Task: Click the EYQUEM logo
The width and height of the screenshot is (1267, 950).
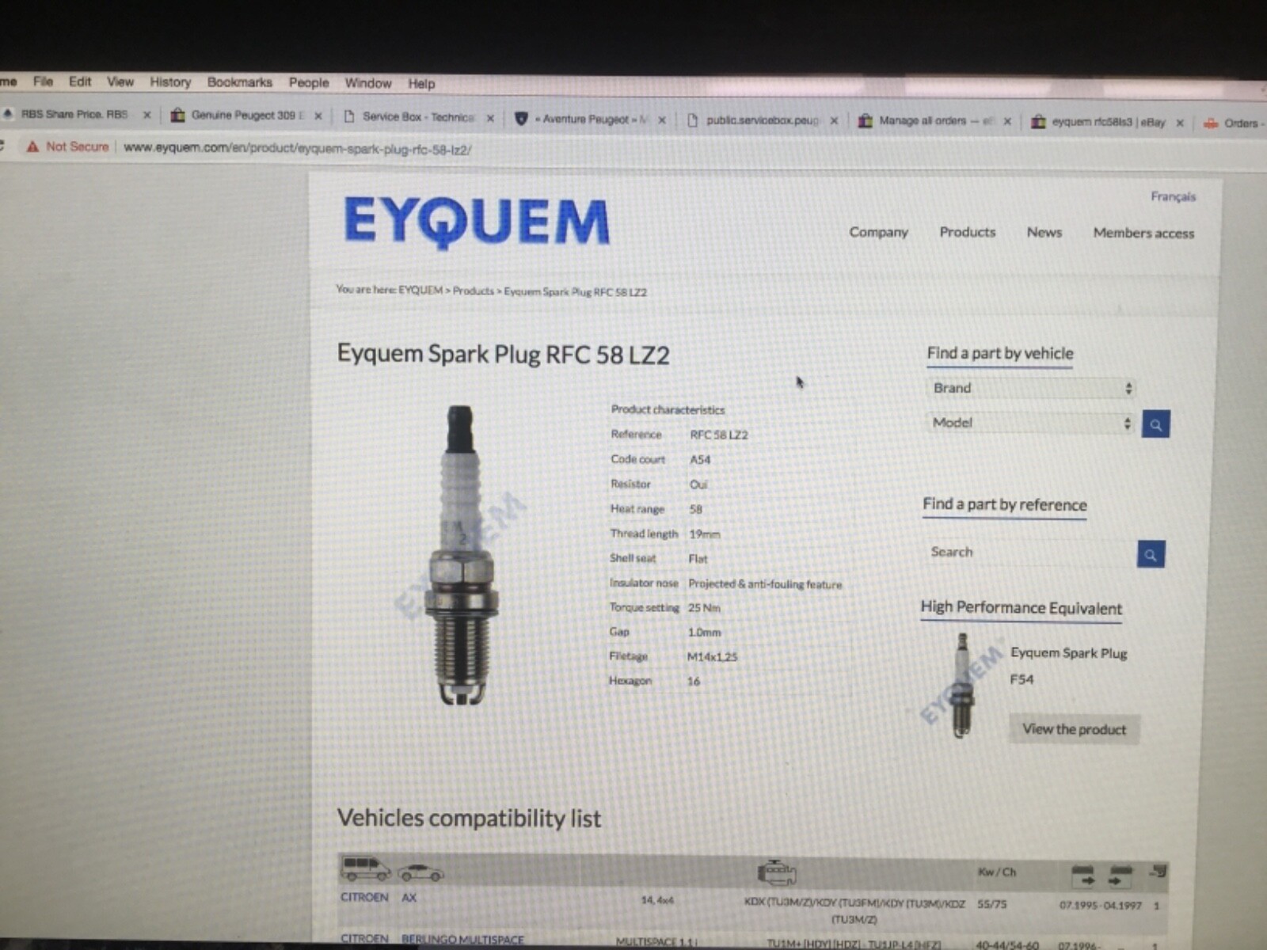Action: click(477, 221)
